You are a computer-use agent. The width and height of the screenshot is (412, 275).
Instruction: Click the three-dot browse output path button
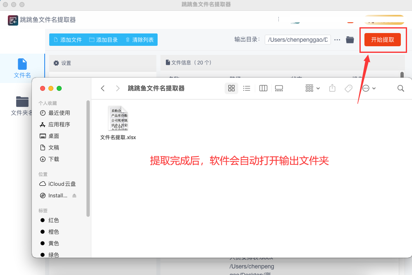[x=337, y=40]
